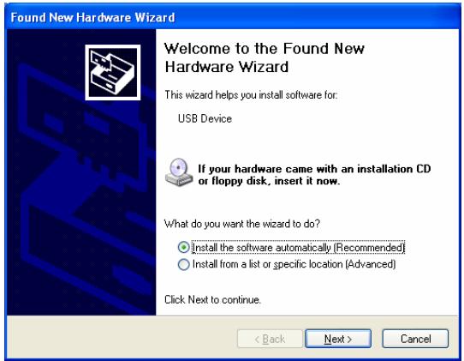
Task: Click the grayed-out Back button
Action: tap(270, 339)
